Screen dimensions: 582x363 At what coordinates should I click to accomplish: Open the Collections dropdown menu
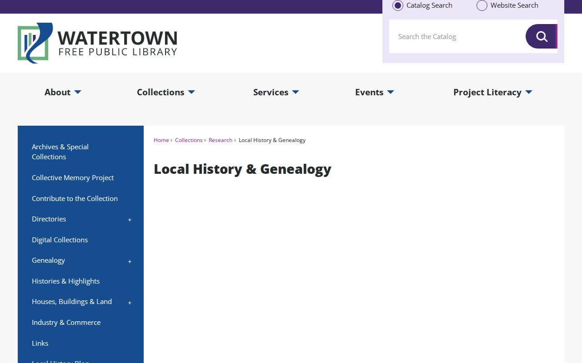166,92
